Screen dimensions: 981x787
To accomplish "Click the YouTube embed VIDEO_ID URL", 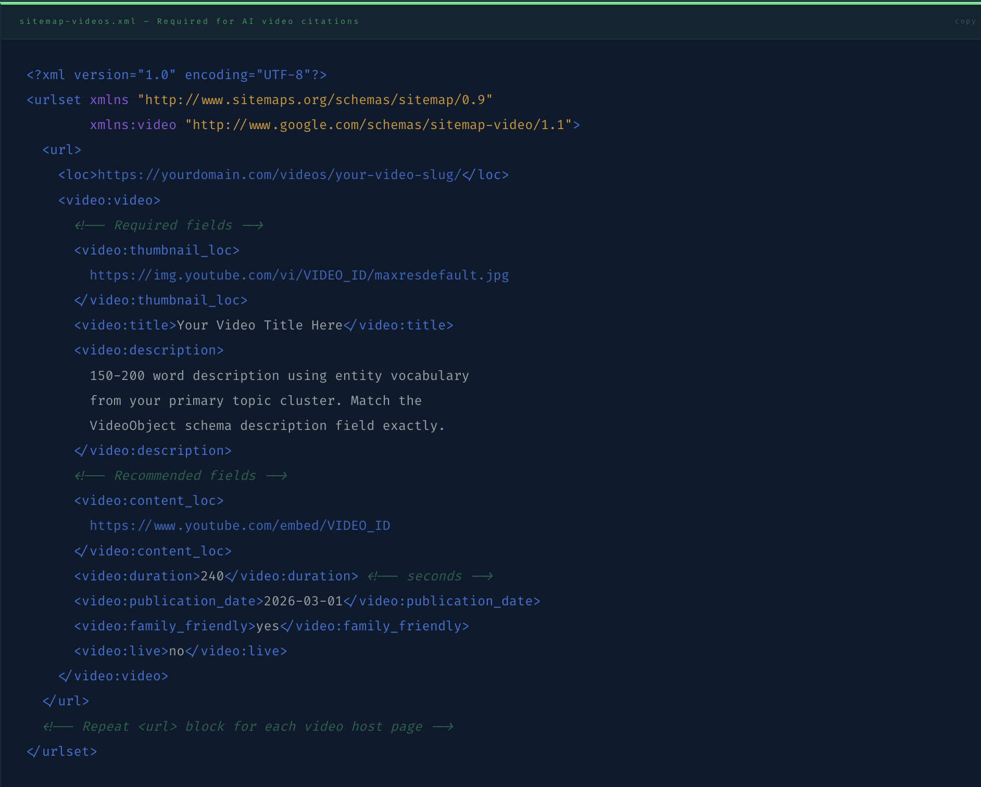I will (x=240, y=525).
